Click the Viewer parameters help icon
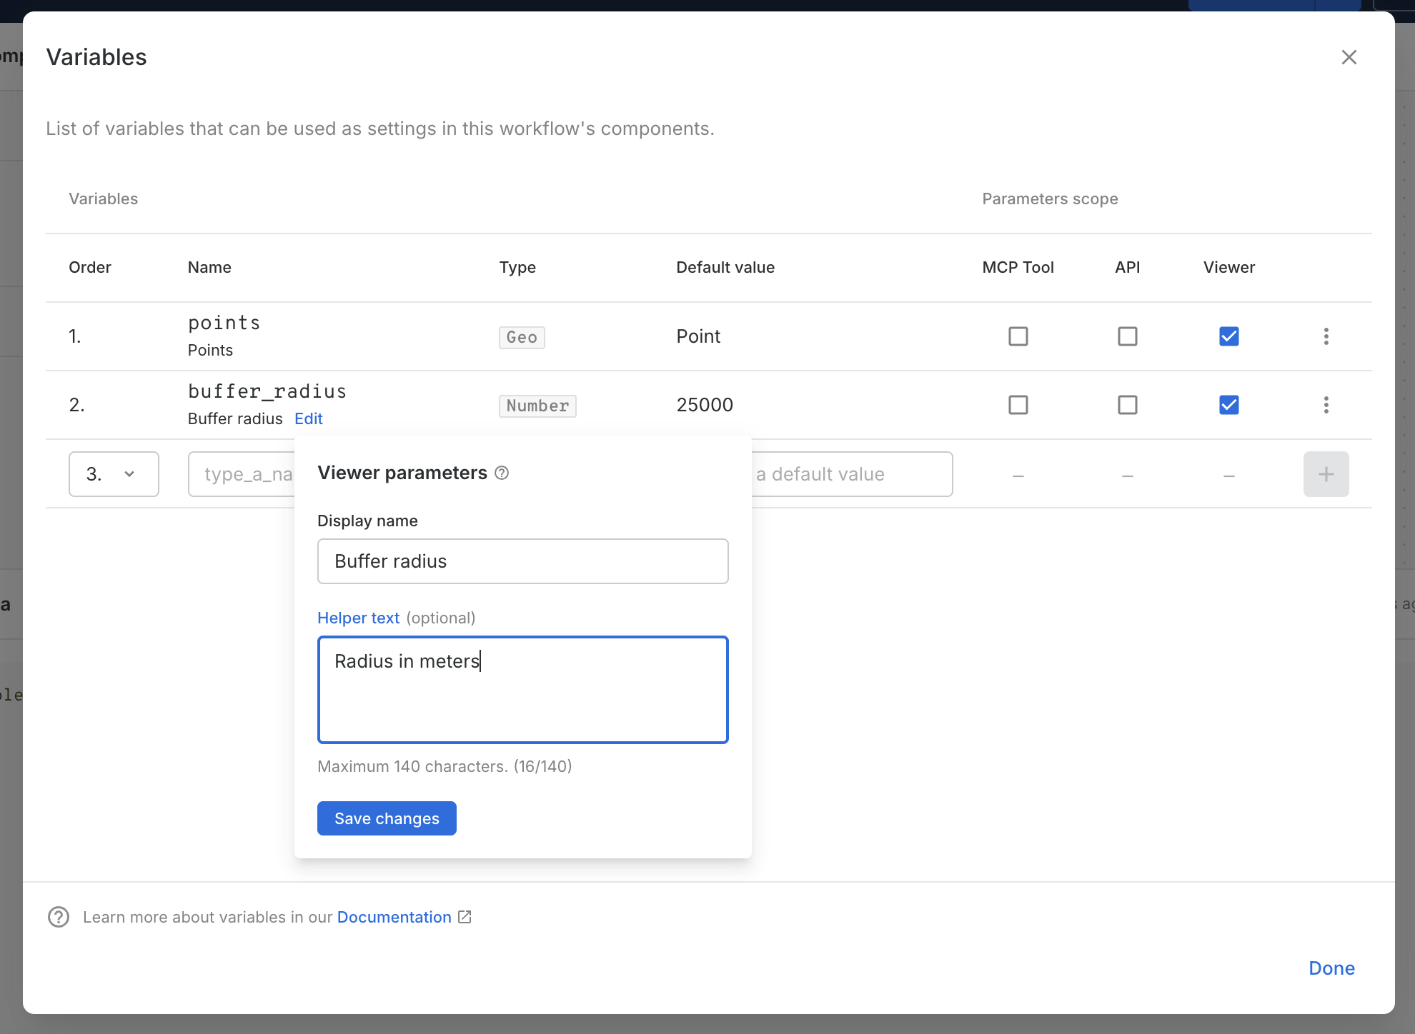Screen dimensions: 1415x1034 (502, 473)
